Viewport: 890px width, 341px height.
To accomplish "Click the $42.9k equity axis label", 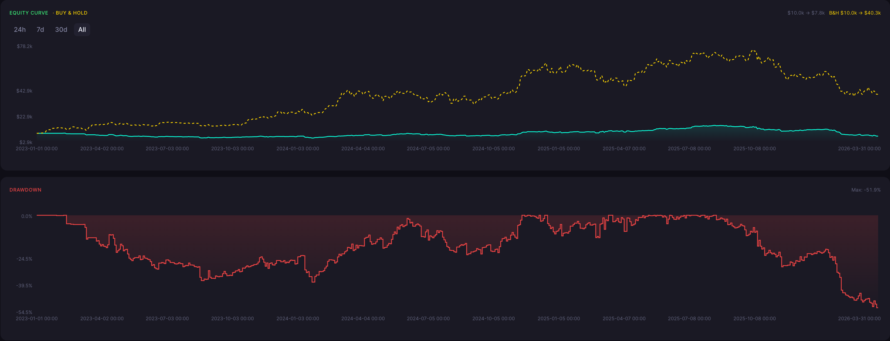I will click(x=25, y=91).
